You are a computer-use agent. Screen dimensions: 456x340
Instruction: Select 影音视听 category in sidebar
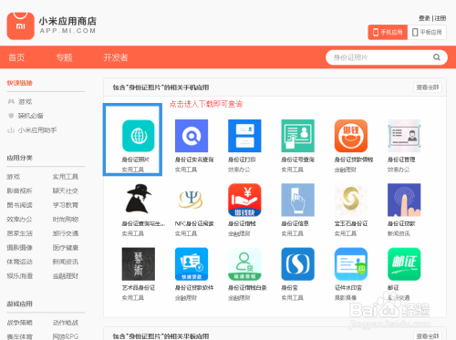coord(19,191)
